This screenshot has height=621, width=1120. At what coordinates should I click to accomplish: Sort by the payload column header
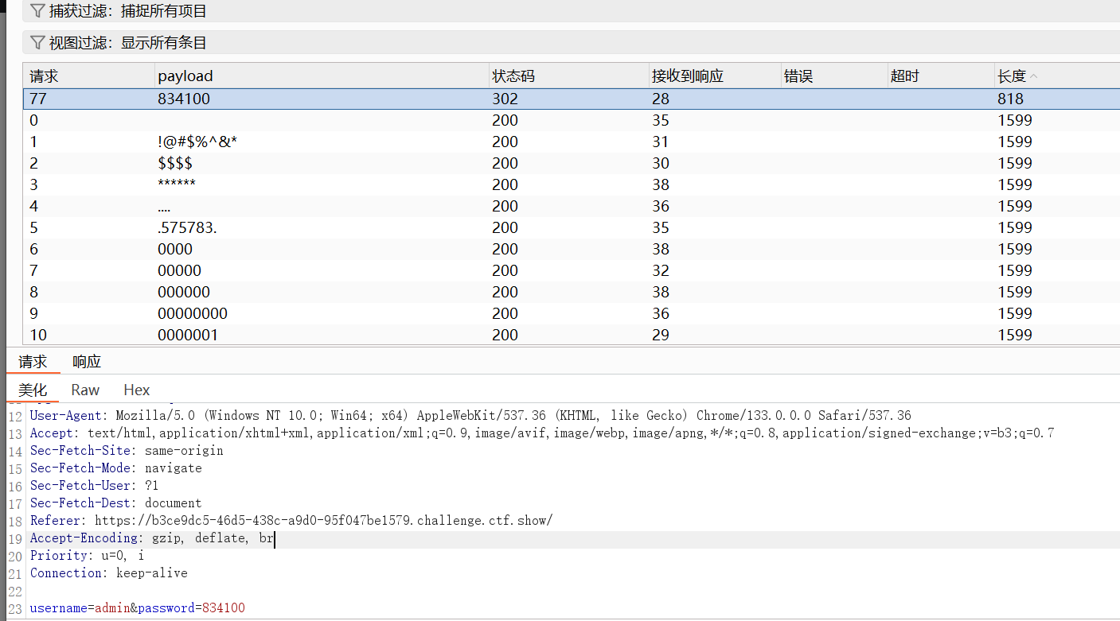[185, 76]
